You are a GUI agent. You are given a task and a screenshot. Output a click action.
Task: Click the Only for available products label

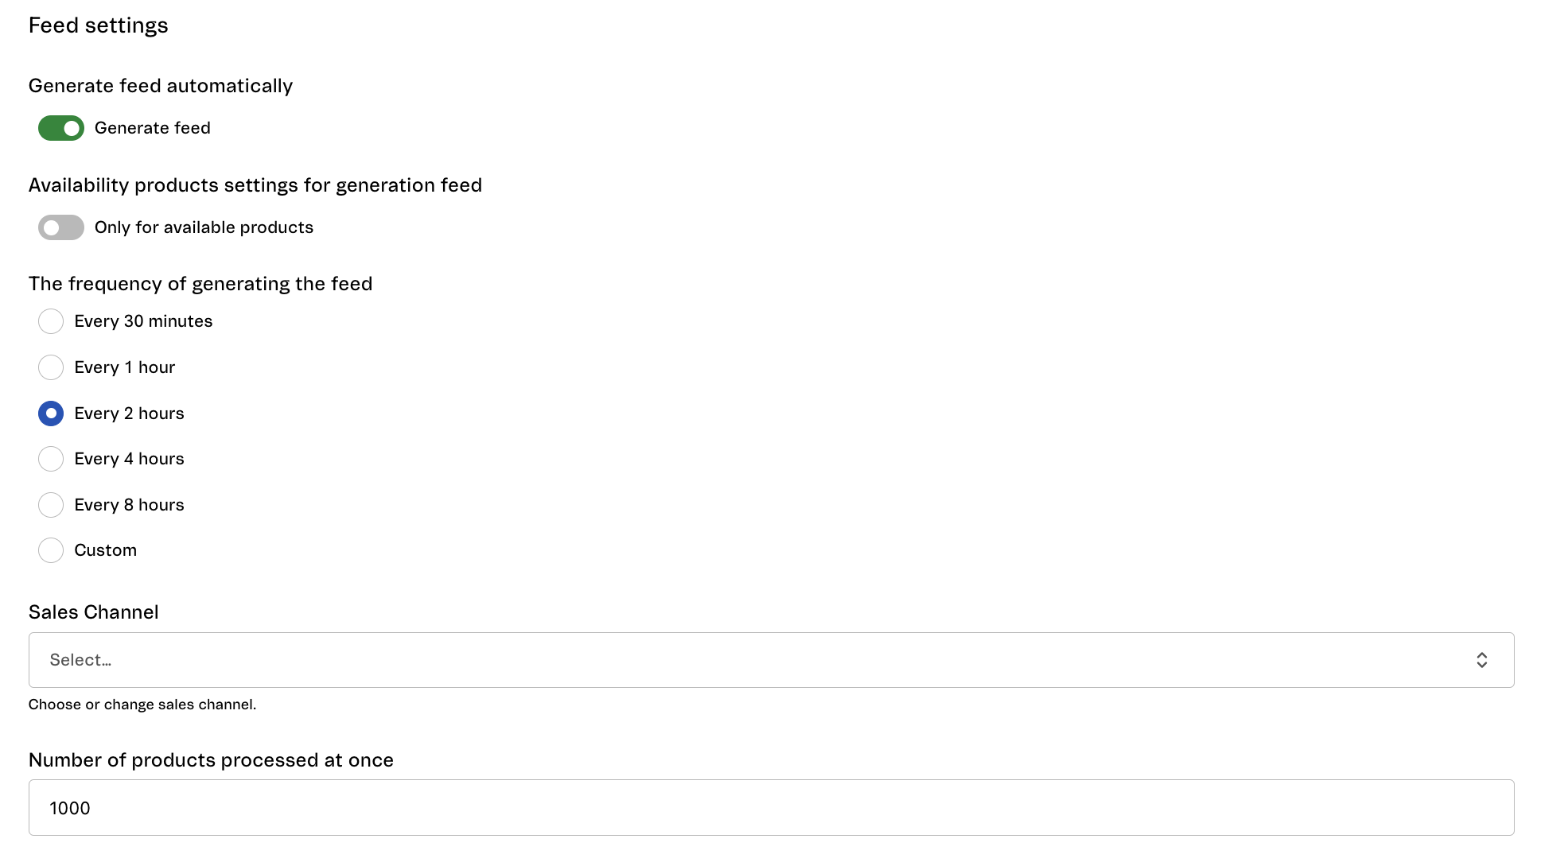(204, 227)
